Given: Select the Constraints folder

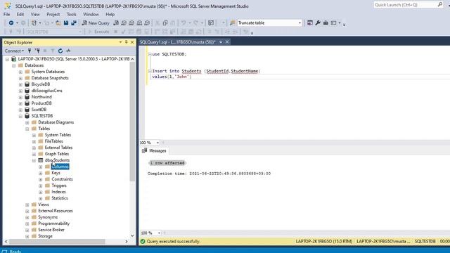Looking at the screenshot, I should (63, 179).
